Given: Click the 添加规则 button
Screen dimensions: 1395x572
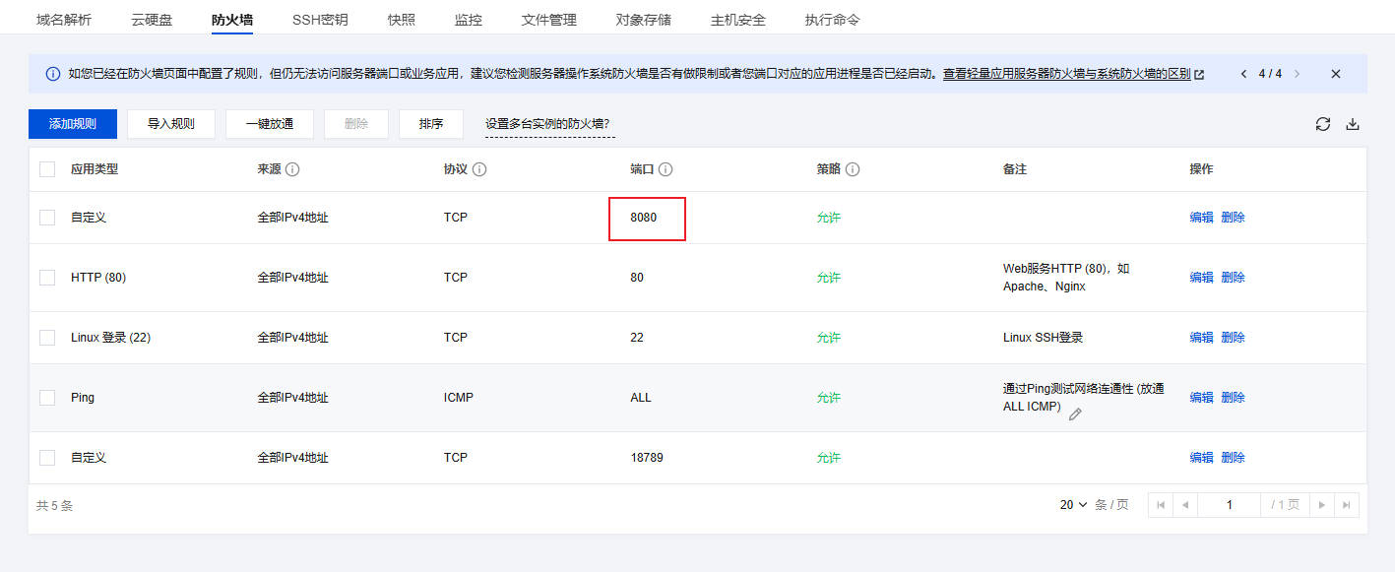Looking at the screenshot, I should (x=73, y=124).
